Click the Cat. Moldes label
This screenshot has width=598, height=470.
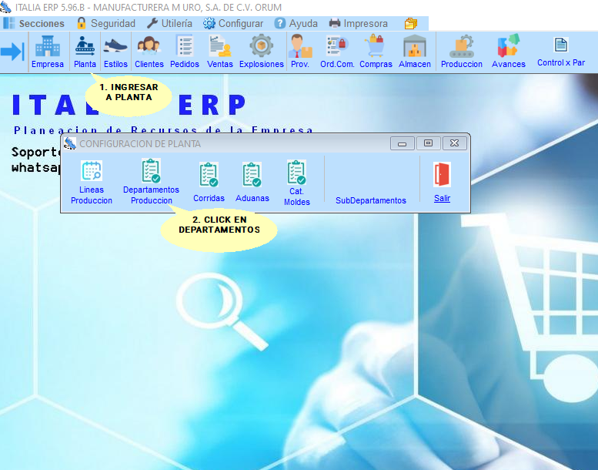(297, 196)
